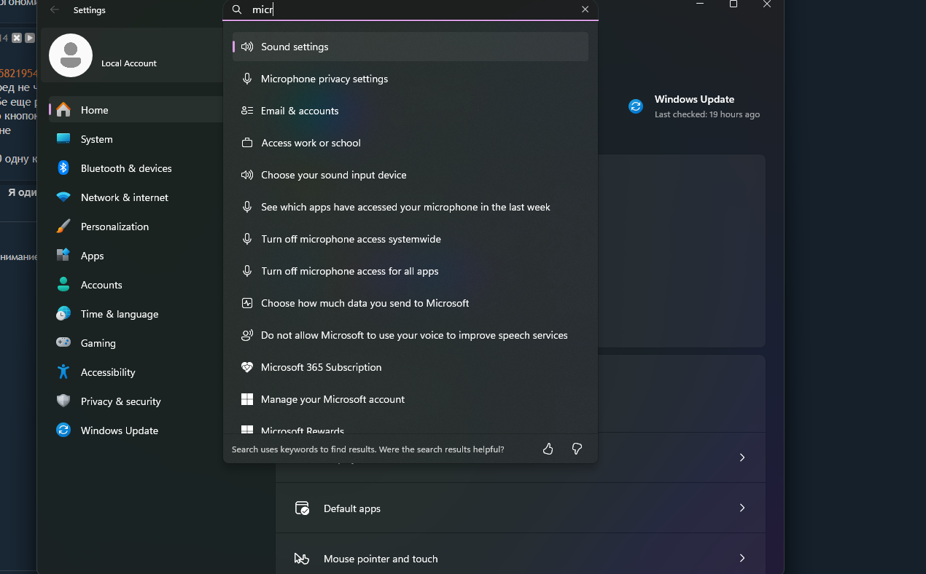Click the Windows Update status at top right
Viewport: 926px width, 574px height.
click(694, 106)
